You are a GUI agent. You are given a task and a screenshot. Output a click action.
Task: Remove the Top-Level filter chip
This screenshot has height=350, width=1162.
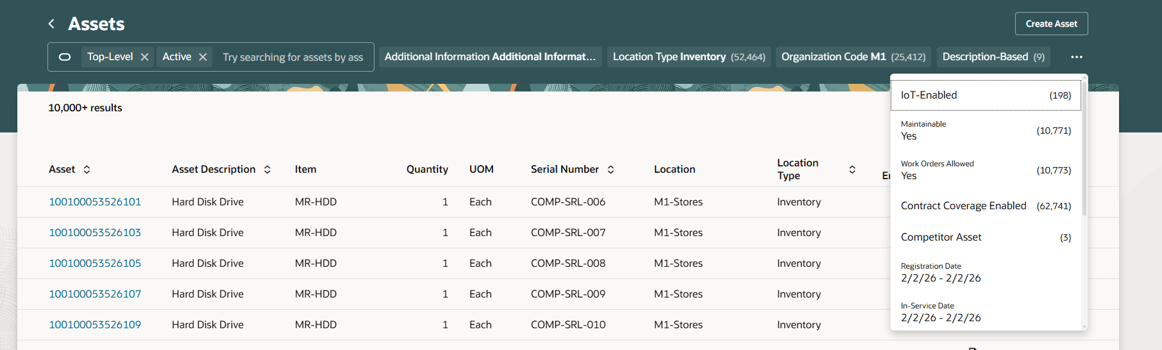[x=145, y=57]
